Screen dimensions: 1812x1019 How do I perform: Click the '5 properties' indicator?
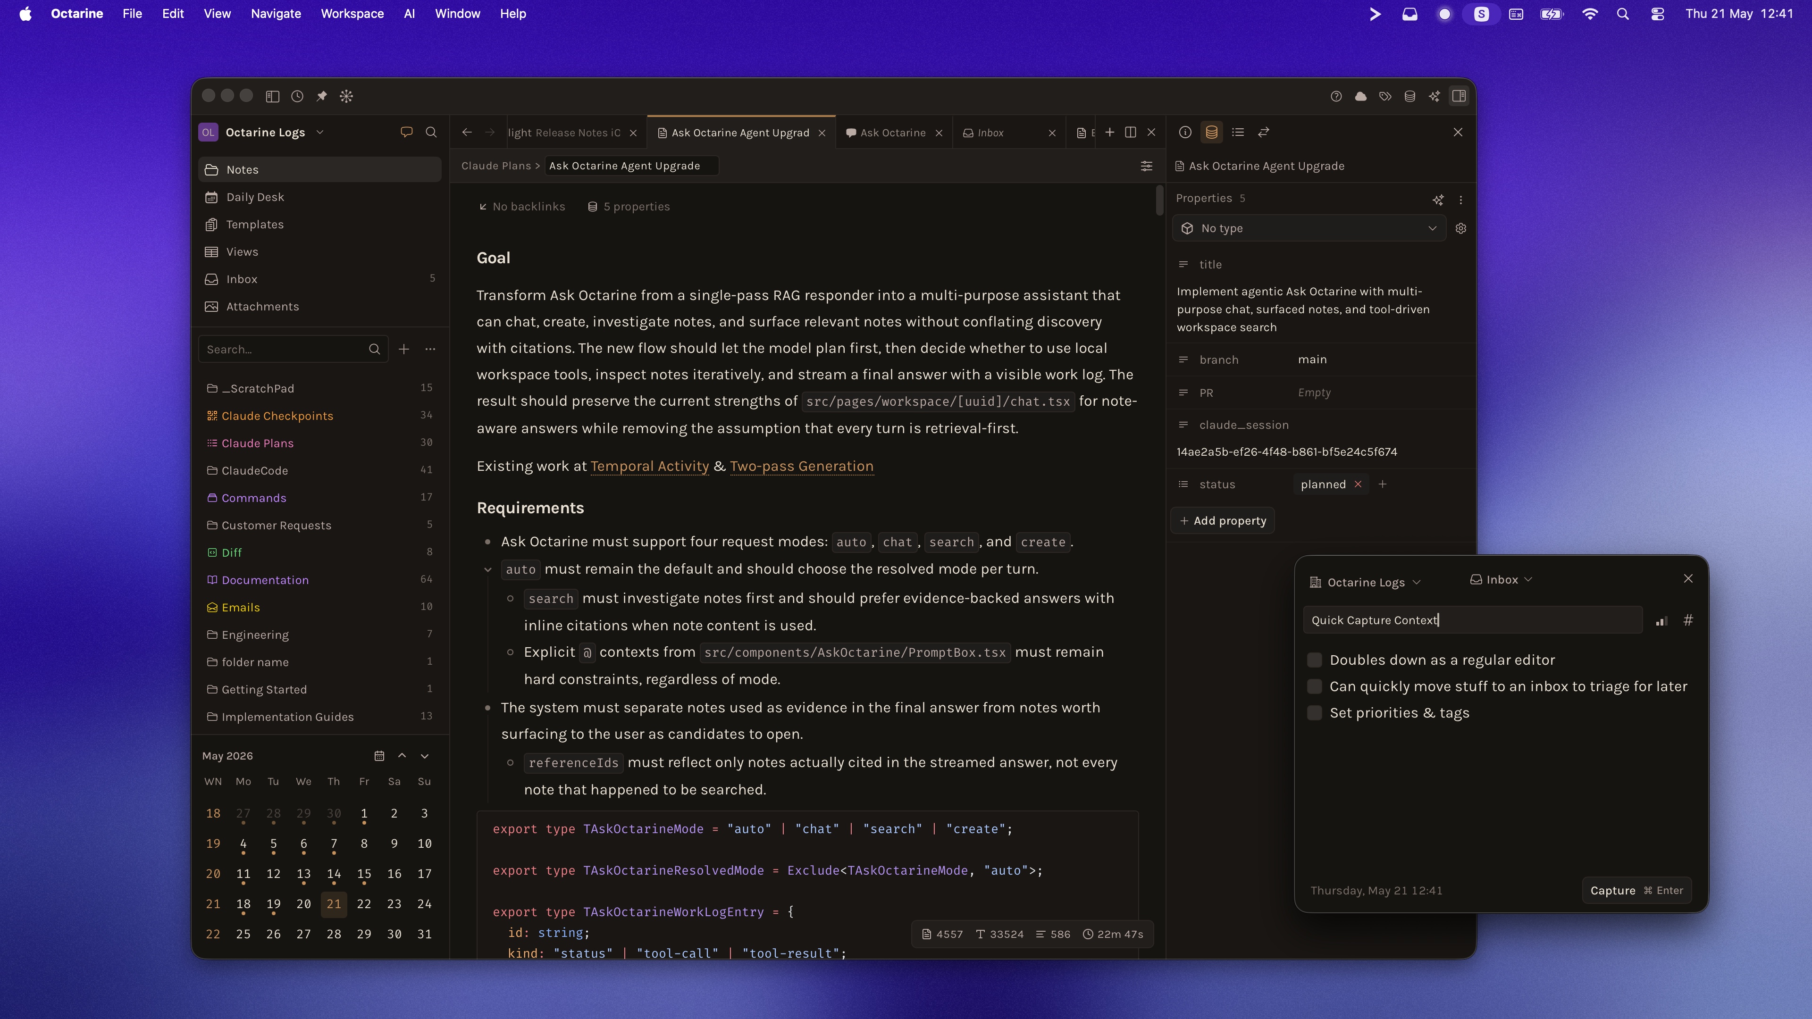coord(629,207)
